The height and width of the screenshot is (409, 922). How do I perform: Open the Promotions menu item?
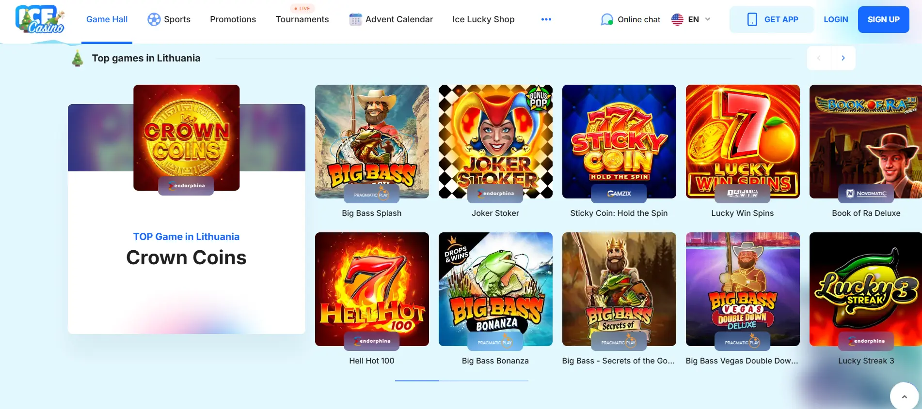click(233, 19)
